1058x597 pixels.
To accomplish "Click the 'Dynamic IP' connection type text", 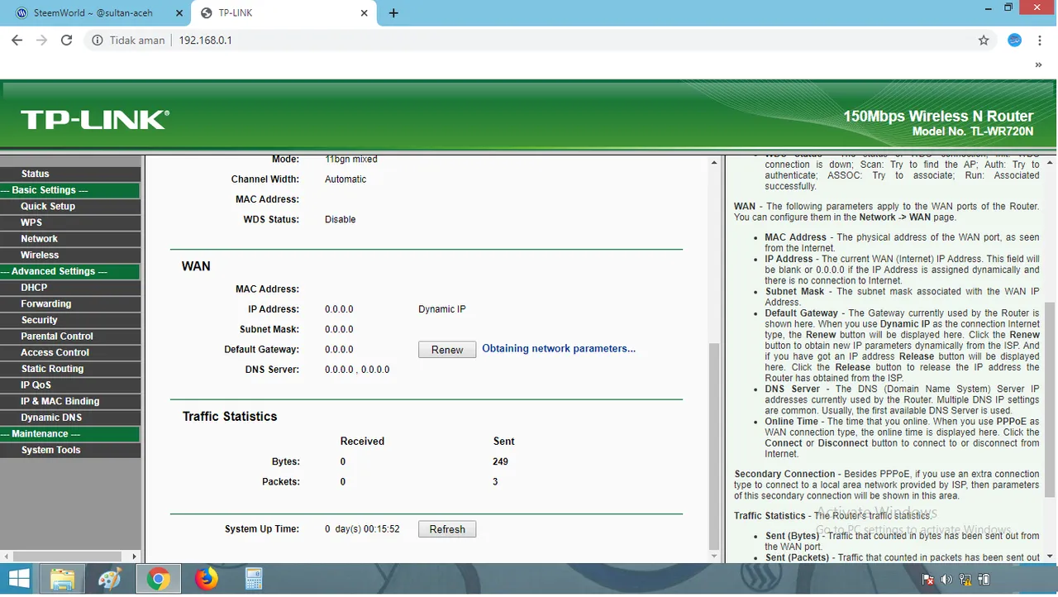I will (x=442, y=309).
